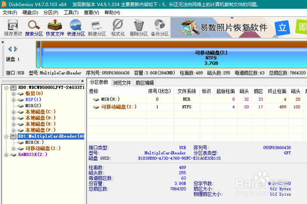Click the Quick Partition (快速分区) icon

click(x=76, y=28)
